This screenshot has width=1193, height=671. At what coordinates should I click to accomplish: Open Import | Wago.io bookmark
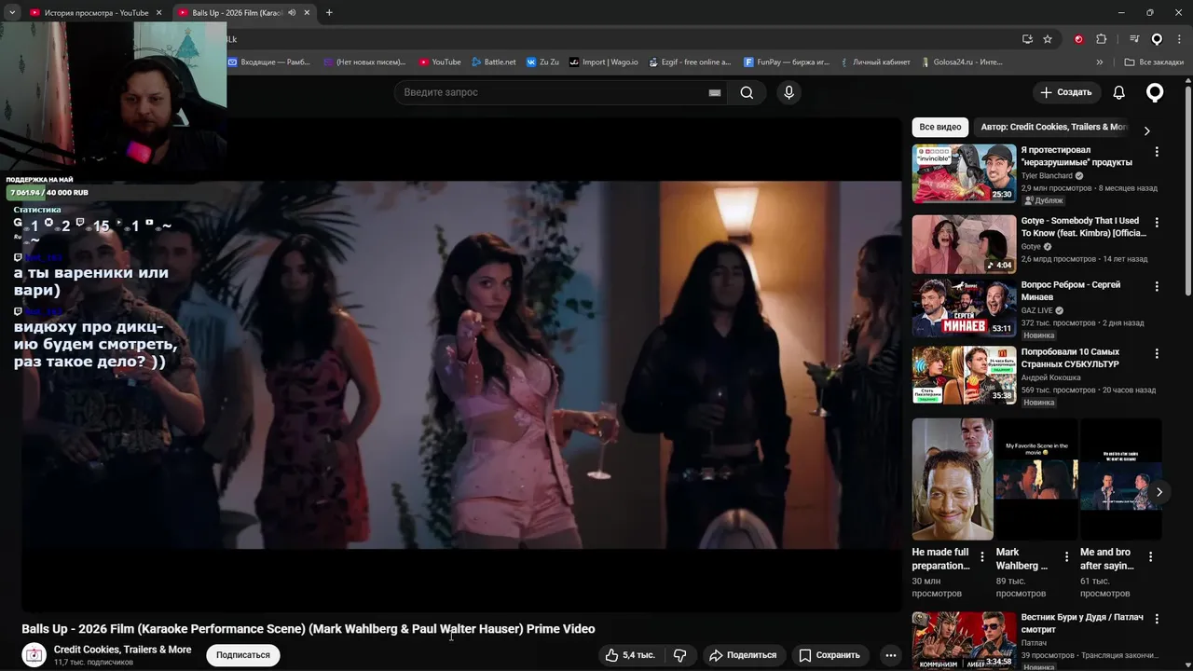pos(604,62)
